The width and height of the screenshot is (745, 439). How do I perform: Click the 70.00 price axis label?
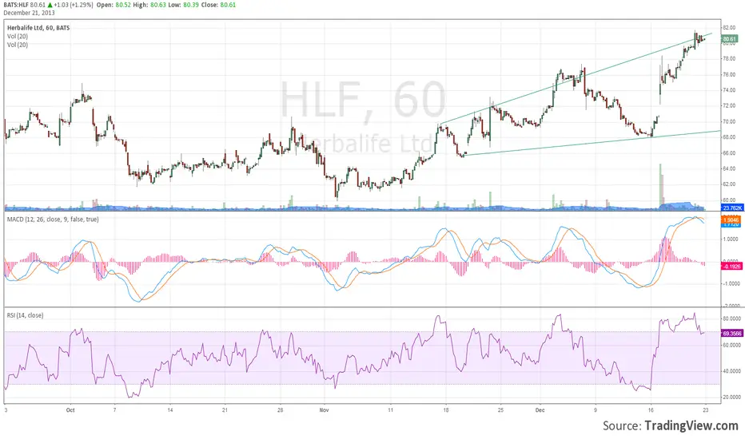point(729,121)
